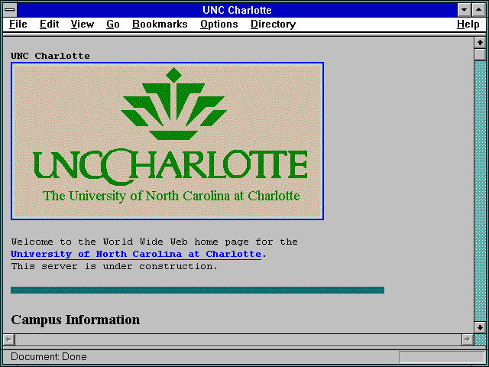Open the Edit menu

[x=49, y=24]
